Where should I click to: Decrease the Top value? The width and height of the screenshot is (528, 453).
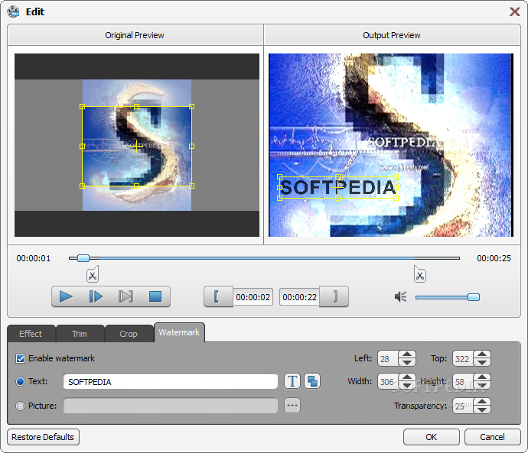(x=482, y=362)
